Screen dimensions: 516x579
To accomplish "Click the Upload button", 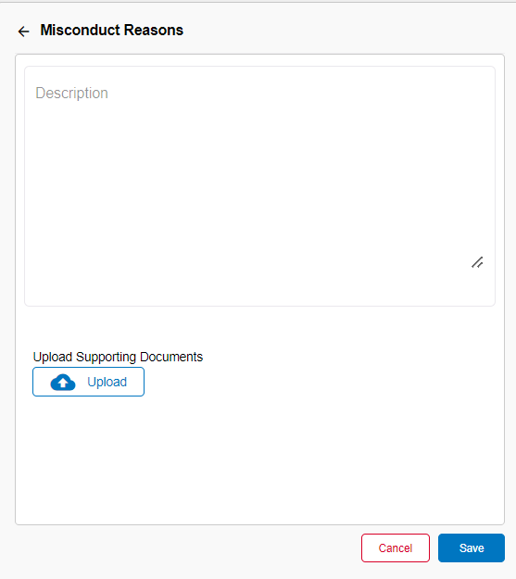I will (88, 382).
